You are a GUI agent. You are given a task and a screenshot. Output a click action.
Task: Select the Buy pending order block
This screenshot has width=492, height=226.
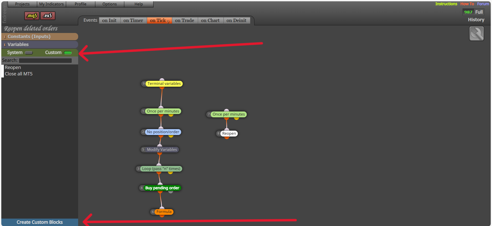[162, 188]
